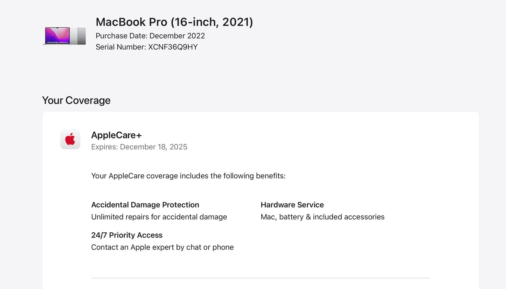506x289 pixels.
Task: Click the 'Serial Number:' label
Action: click(x=121, y=47)
